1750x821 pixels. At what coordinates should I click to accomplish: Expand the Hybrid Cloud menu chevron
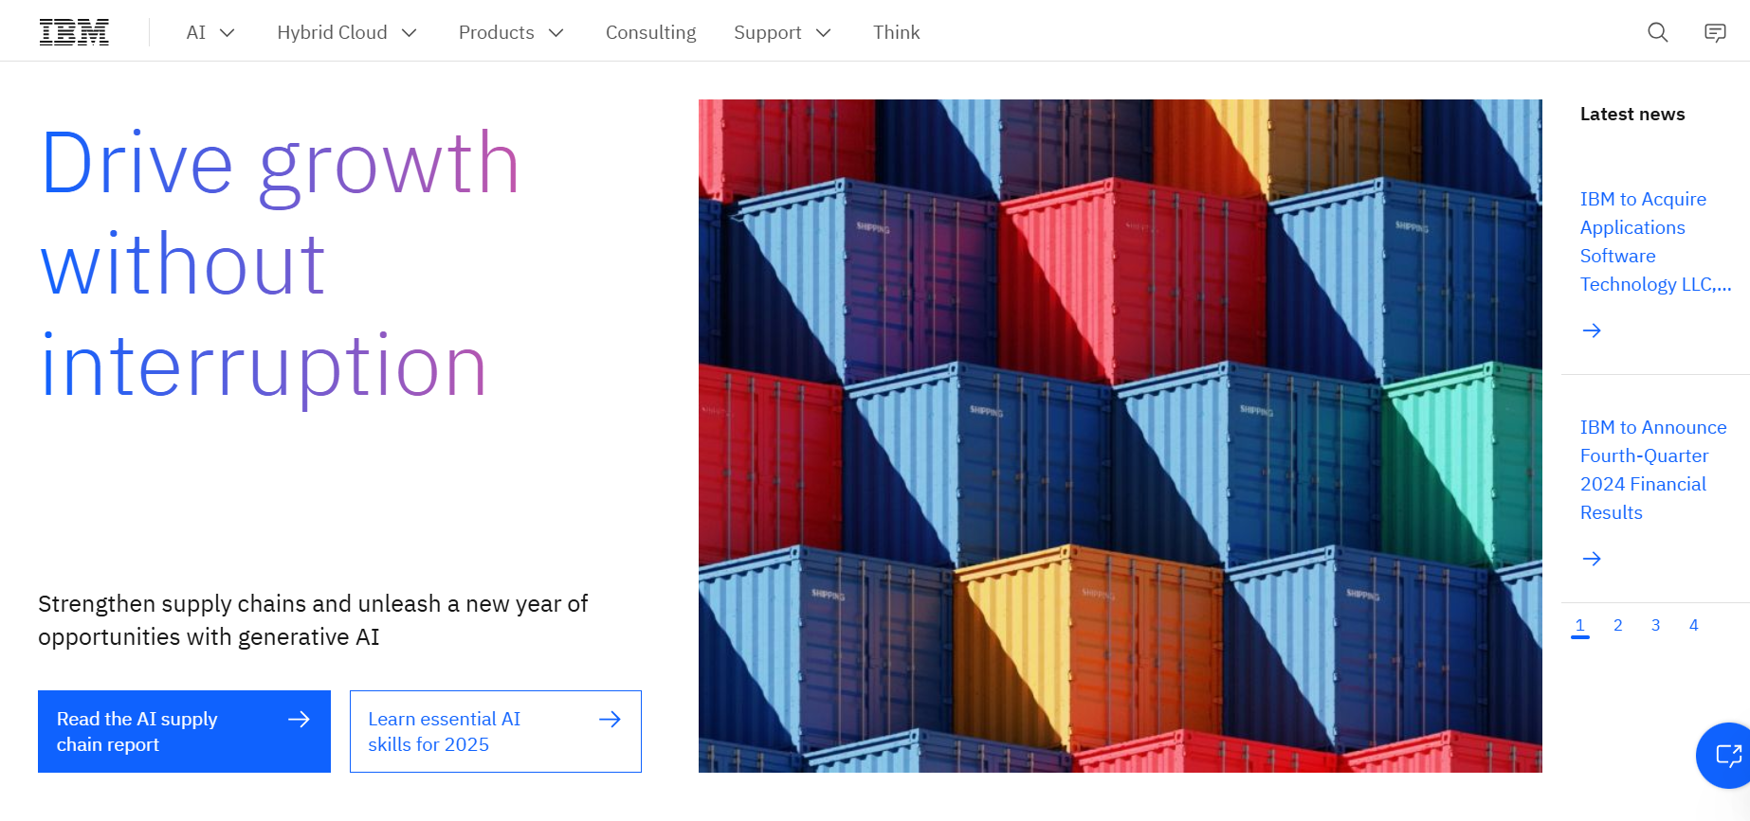(x=410, y=33)
